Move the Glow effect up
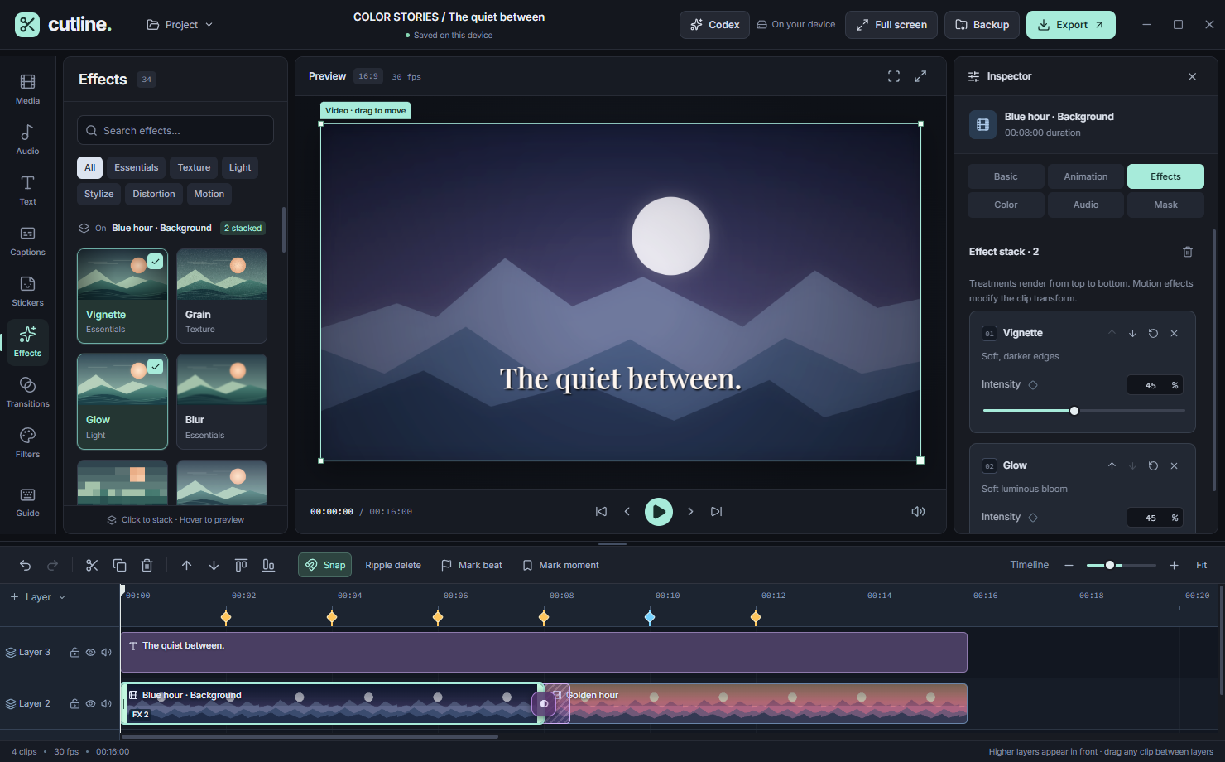1225x762 pixels. click(1112, 465)
